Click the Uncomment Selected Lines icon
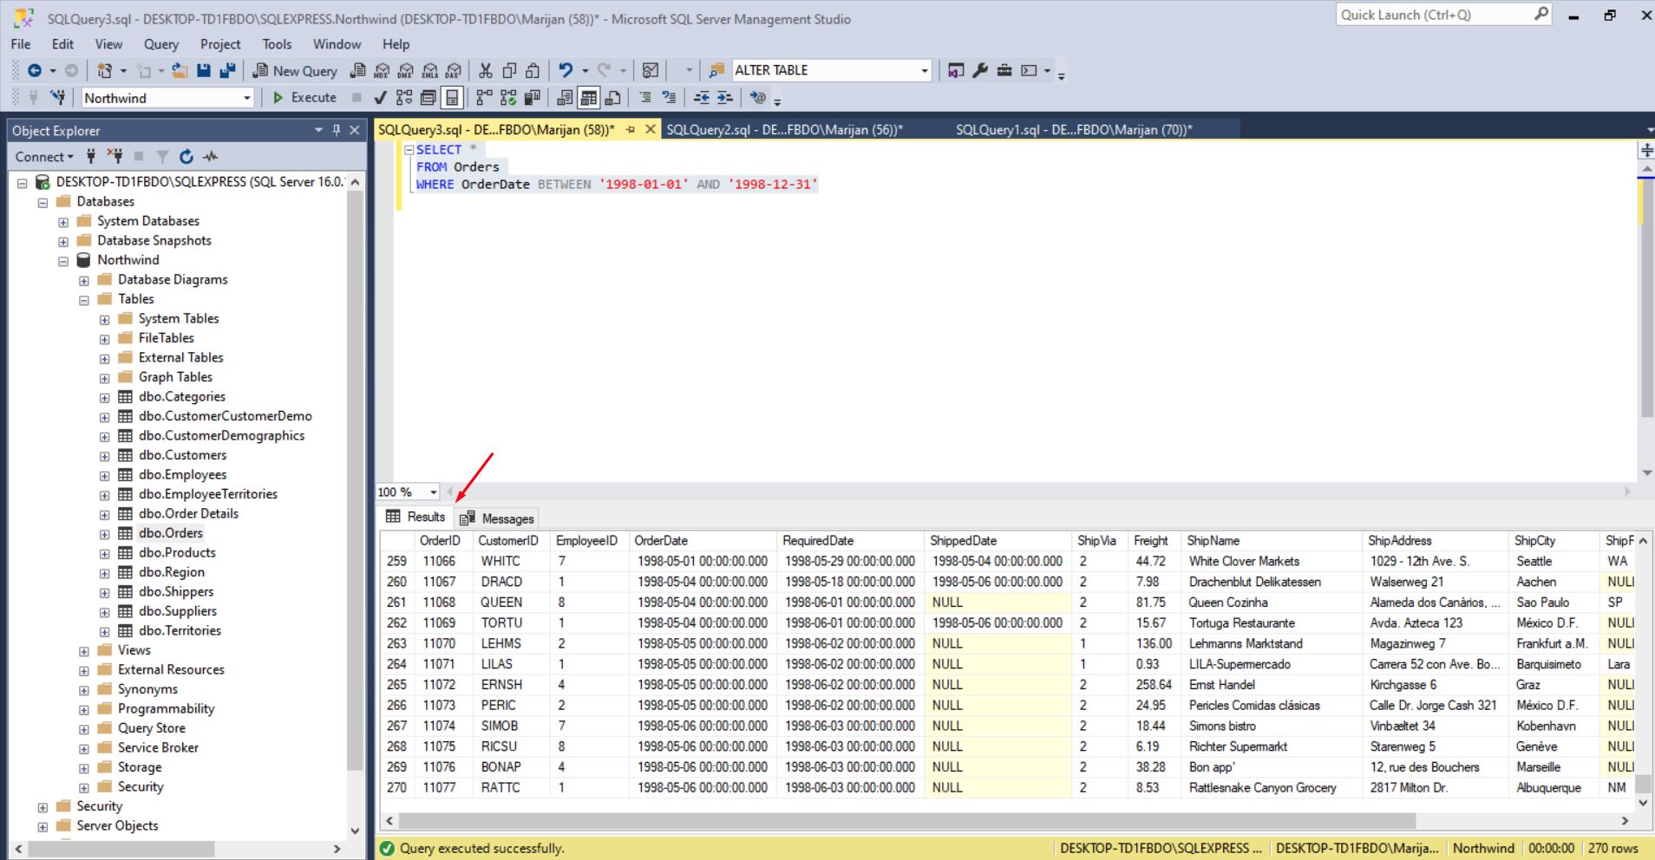The height and width of the screenshot is (860, 1655). click(x=669, y=98)
